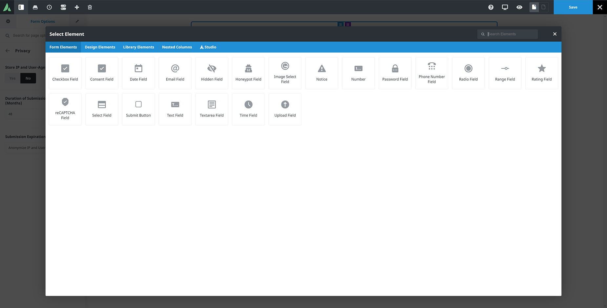The image size is (607, 308).
Task: Click the Search Elements input field
Action: [x=508, y=34]
